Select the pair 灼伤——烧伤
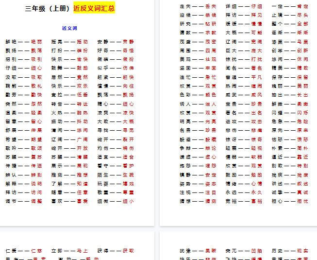Viewport: 317px width, 260px height. tap(116, 148)
